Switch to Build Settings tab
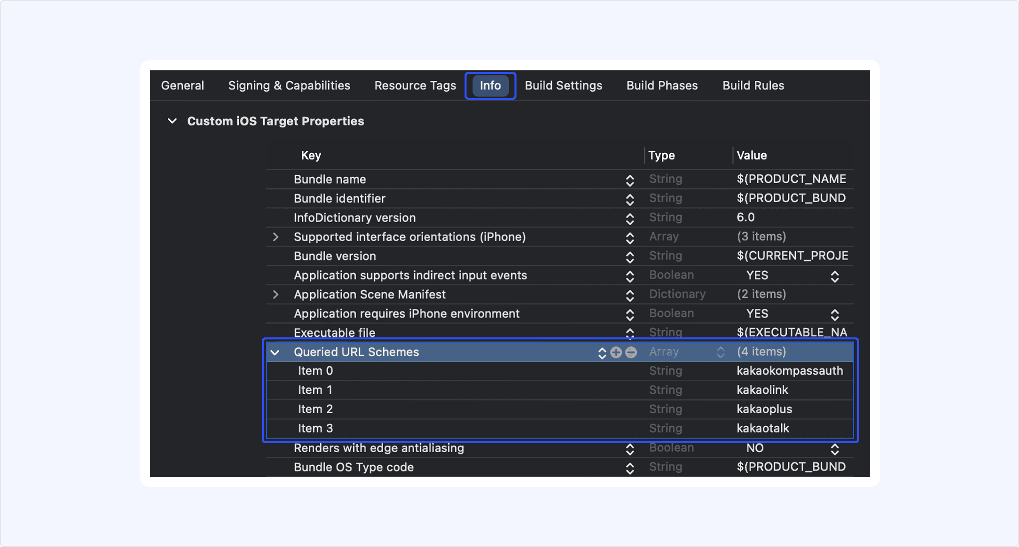This screenshot has height=547, width=1019. 563,85
